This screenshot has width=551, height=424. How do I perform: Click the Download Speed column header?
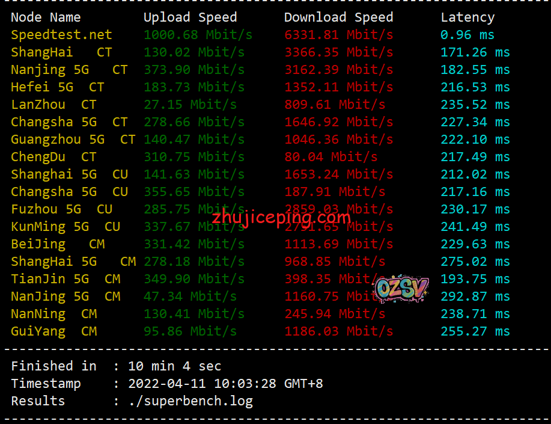click(x=338, y=17)
